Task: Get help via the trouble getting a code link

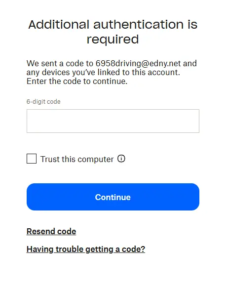Action: point(86,250)
